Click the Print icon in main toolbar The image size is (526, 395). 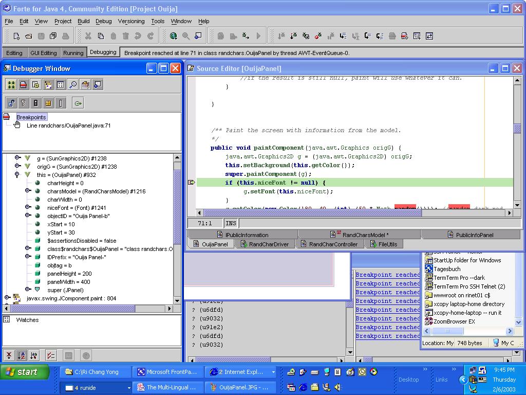[65, 36]
